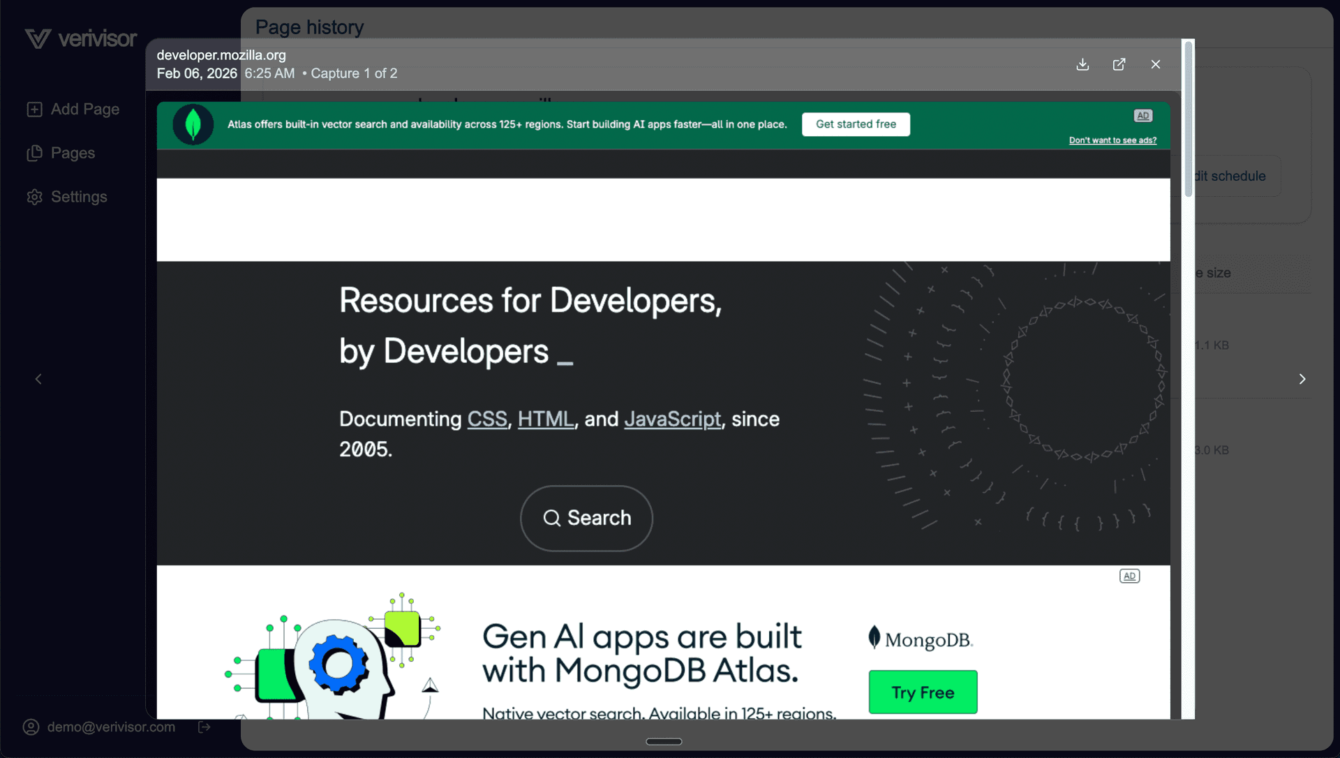Open Pages in sidebar
The width and height of the screenshot is (1340, 758).
click(61, 153)
